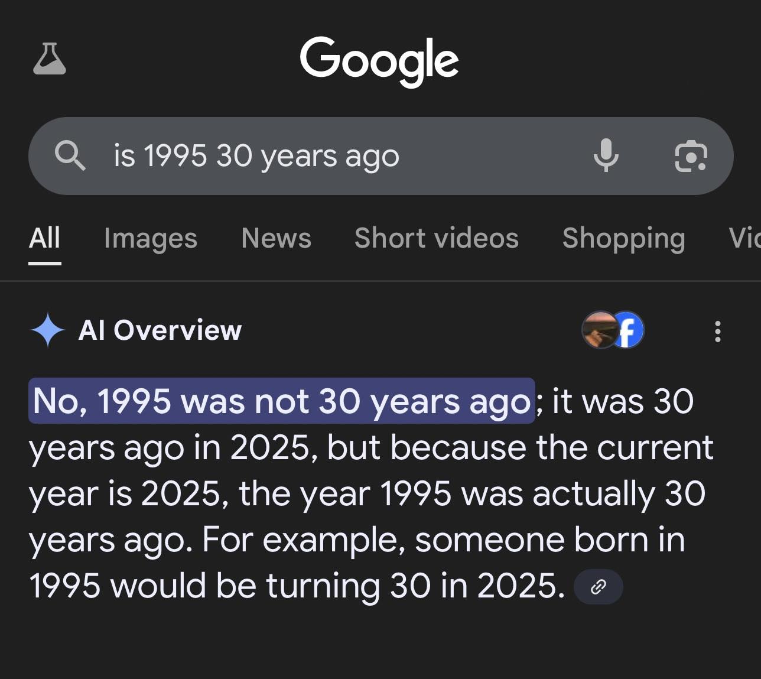
Task: Open the News tab
Action: pos(276,238)
